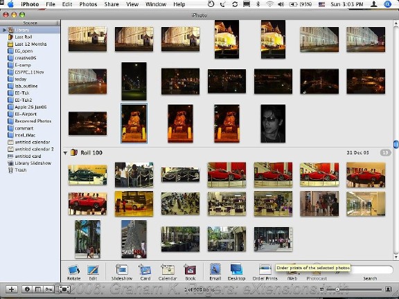The image size is (399, 299).
Task: Click the vertical scrollbar thumb
Action: (x=396, y=144)
